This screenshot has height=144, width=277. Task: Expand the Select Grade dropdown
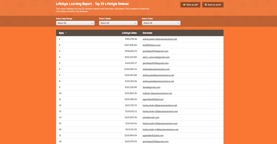118,23
